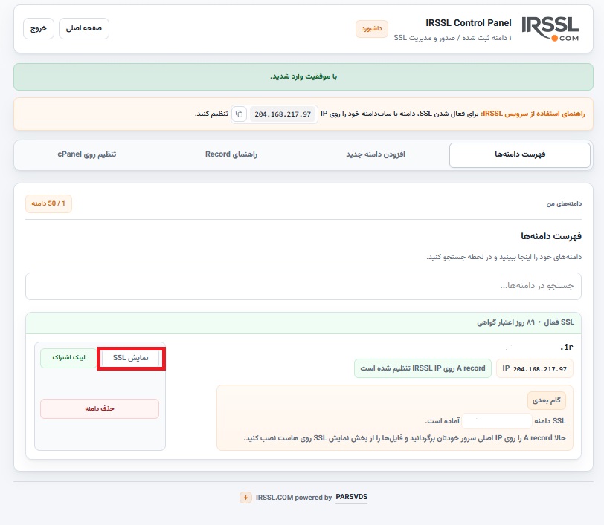Select IP 204.168.217.97 in orange guide banner
604x525 pixels.
(283, 114)
